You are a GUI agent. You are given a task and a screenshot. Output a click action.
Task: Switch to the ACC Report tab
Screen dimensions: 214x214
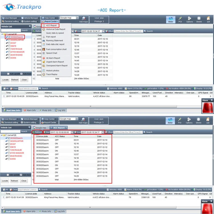[59, 128]
